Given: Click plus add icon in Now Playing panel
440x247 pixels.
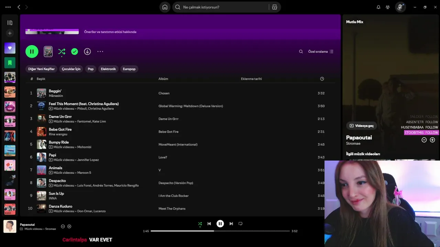Looking at the screenshot, I should pos(432,140).
